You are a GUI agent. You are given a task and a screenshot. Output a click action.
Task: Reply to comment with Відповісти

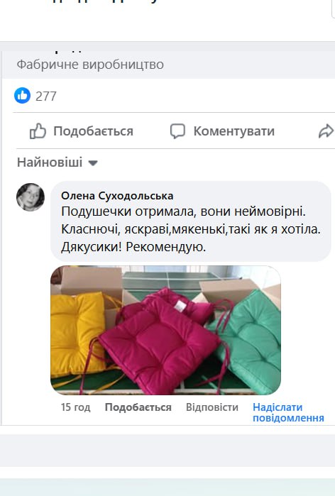(212, 407)
